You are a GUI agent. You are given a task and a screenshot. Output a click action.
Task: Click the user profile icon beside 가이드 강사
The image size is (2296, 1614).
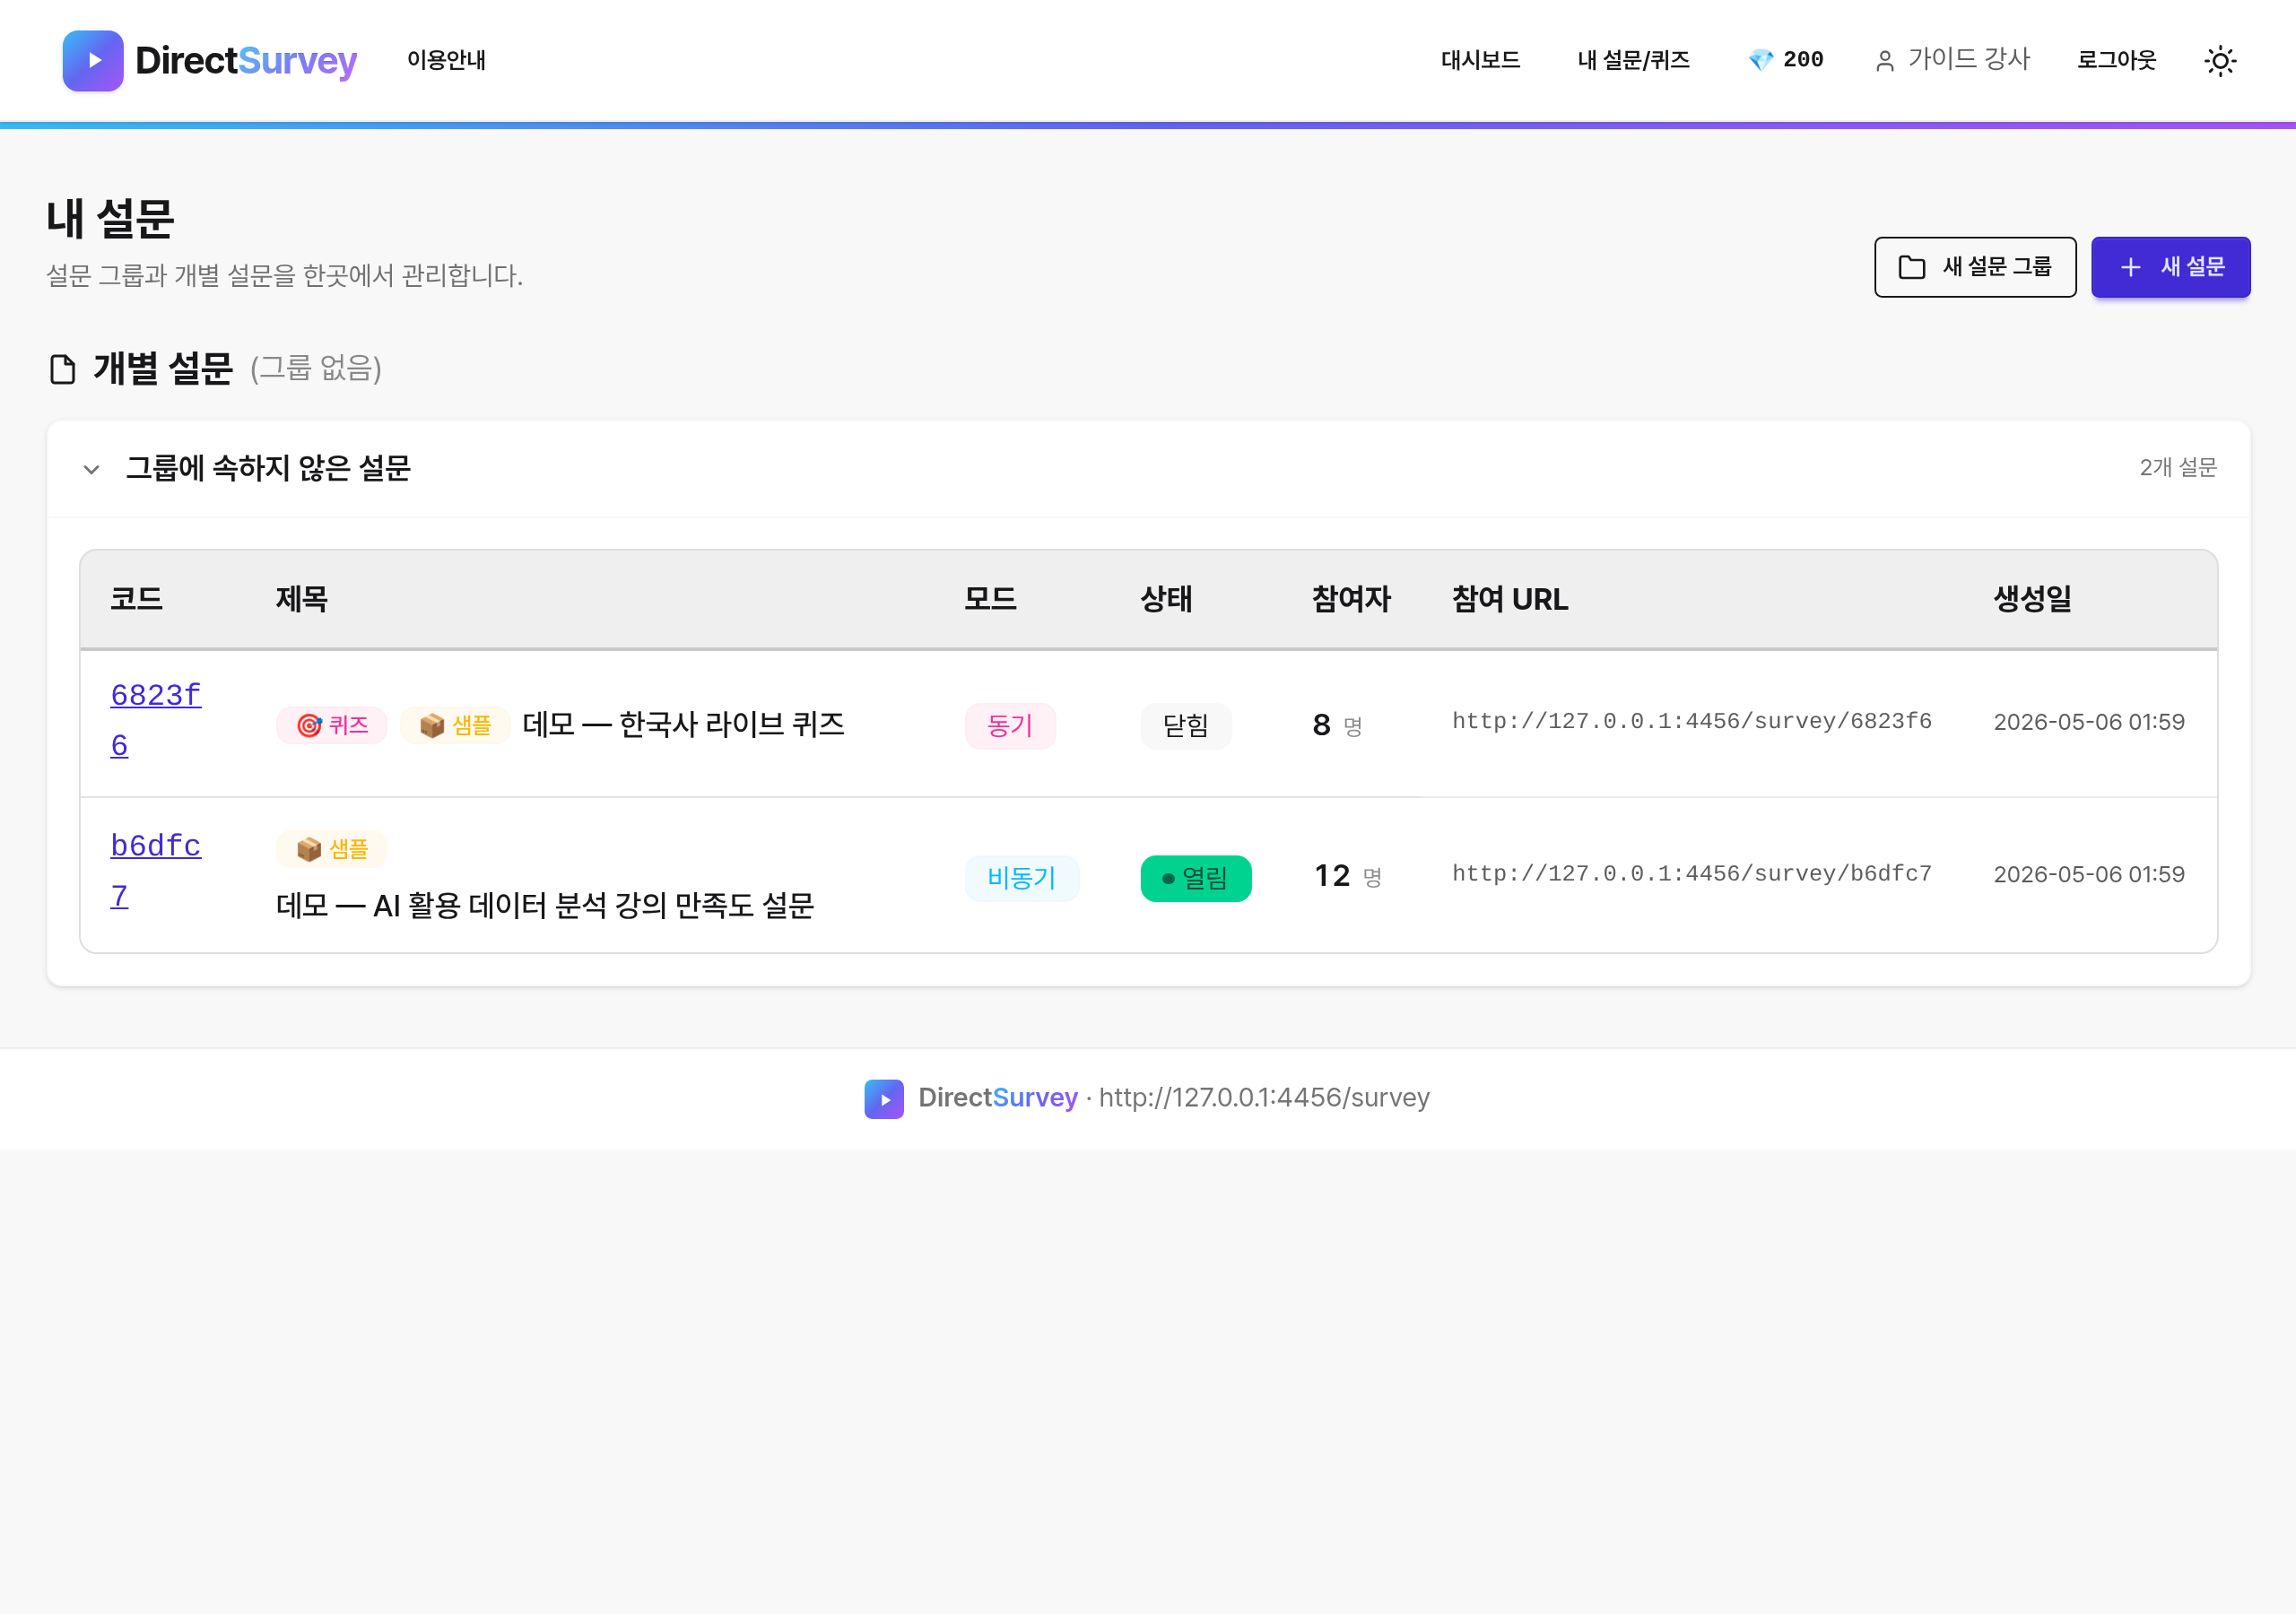pyautogui.click(x=1885, y=61)
